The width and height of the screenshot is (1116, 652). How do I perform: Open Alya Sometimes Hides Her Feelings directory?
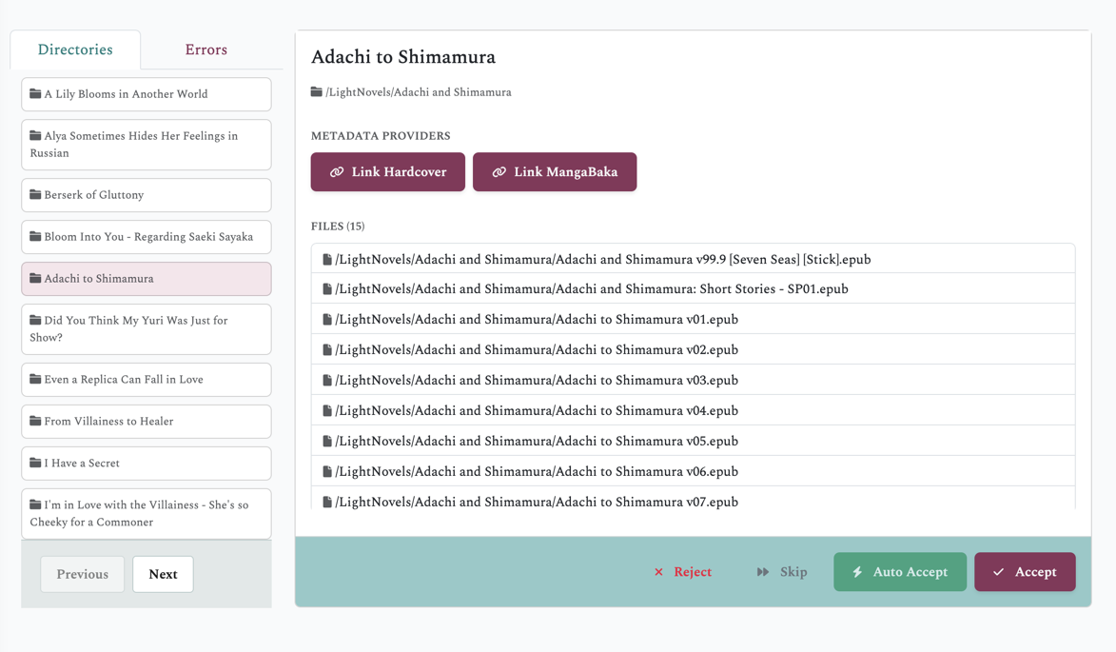point(146,145)
